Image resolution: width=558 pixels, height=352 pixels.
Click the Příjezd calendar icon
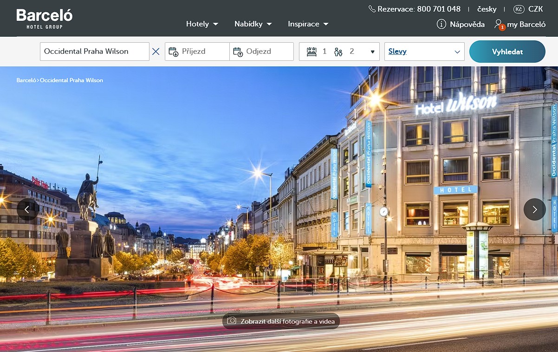173,52
